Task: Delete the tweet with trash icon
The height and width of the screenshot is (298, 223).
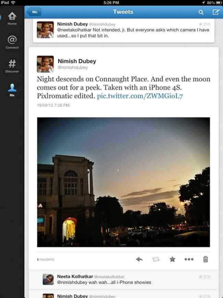Action: (206, 259)
